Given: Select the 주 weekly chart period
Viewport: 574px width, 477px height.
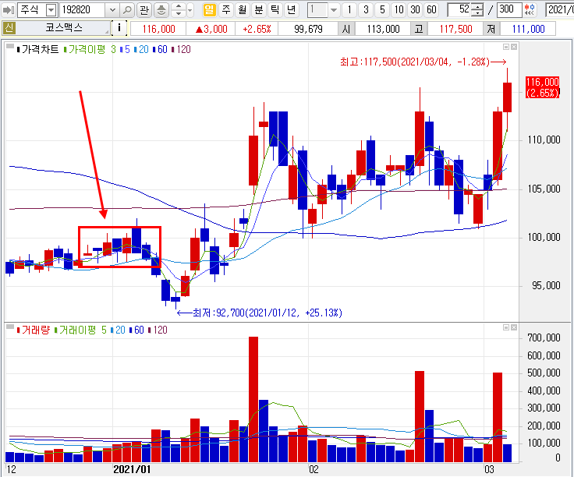Looking at the screenshot, I should click(226, 10).
